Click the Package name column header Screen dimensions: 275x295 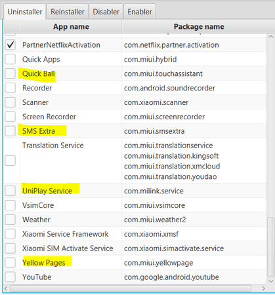199,27
